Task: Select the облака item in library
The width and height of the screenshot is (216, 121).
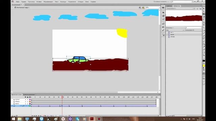Action: click(172, 37)
